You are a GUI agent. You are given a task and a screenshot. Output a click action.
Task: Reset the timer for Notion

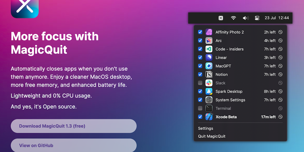click(x=280, y=75)
